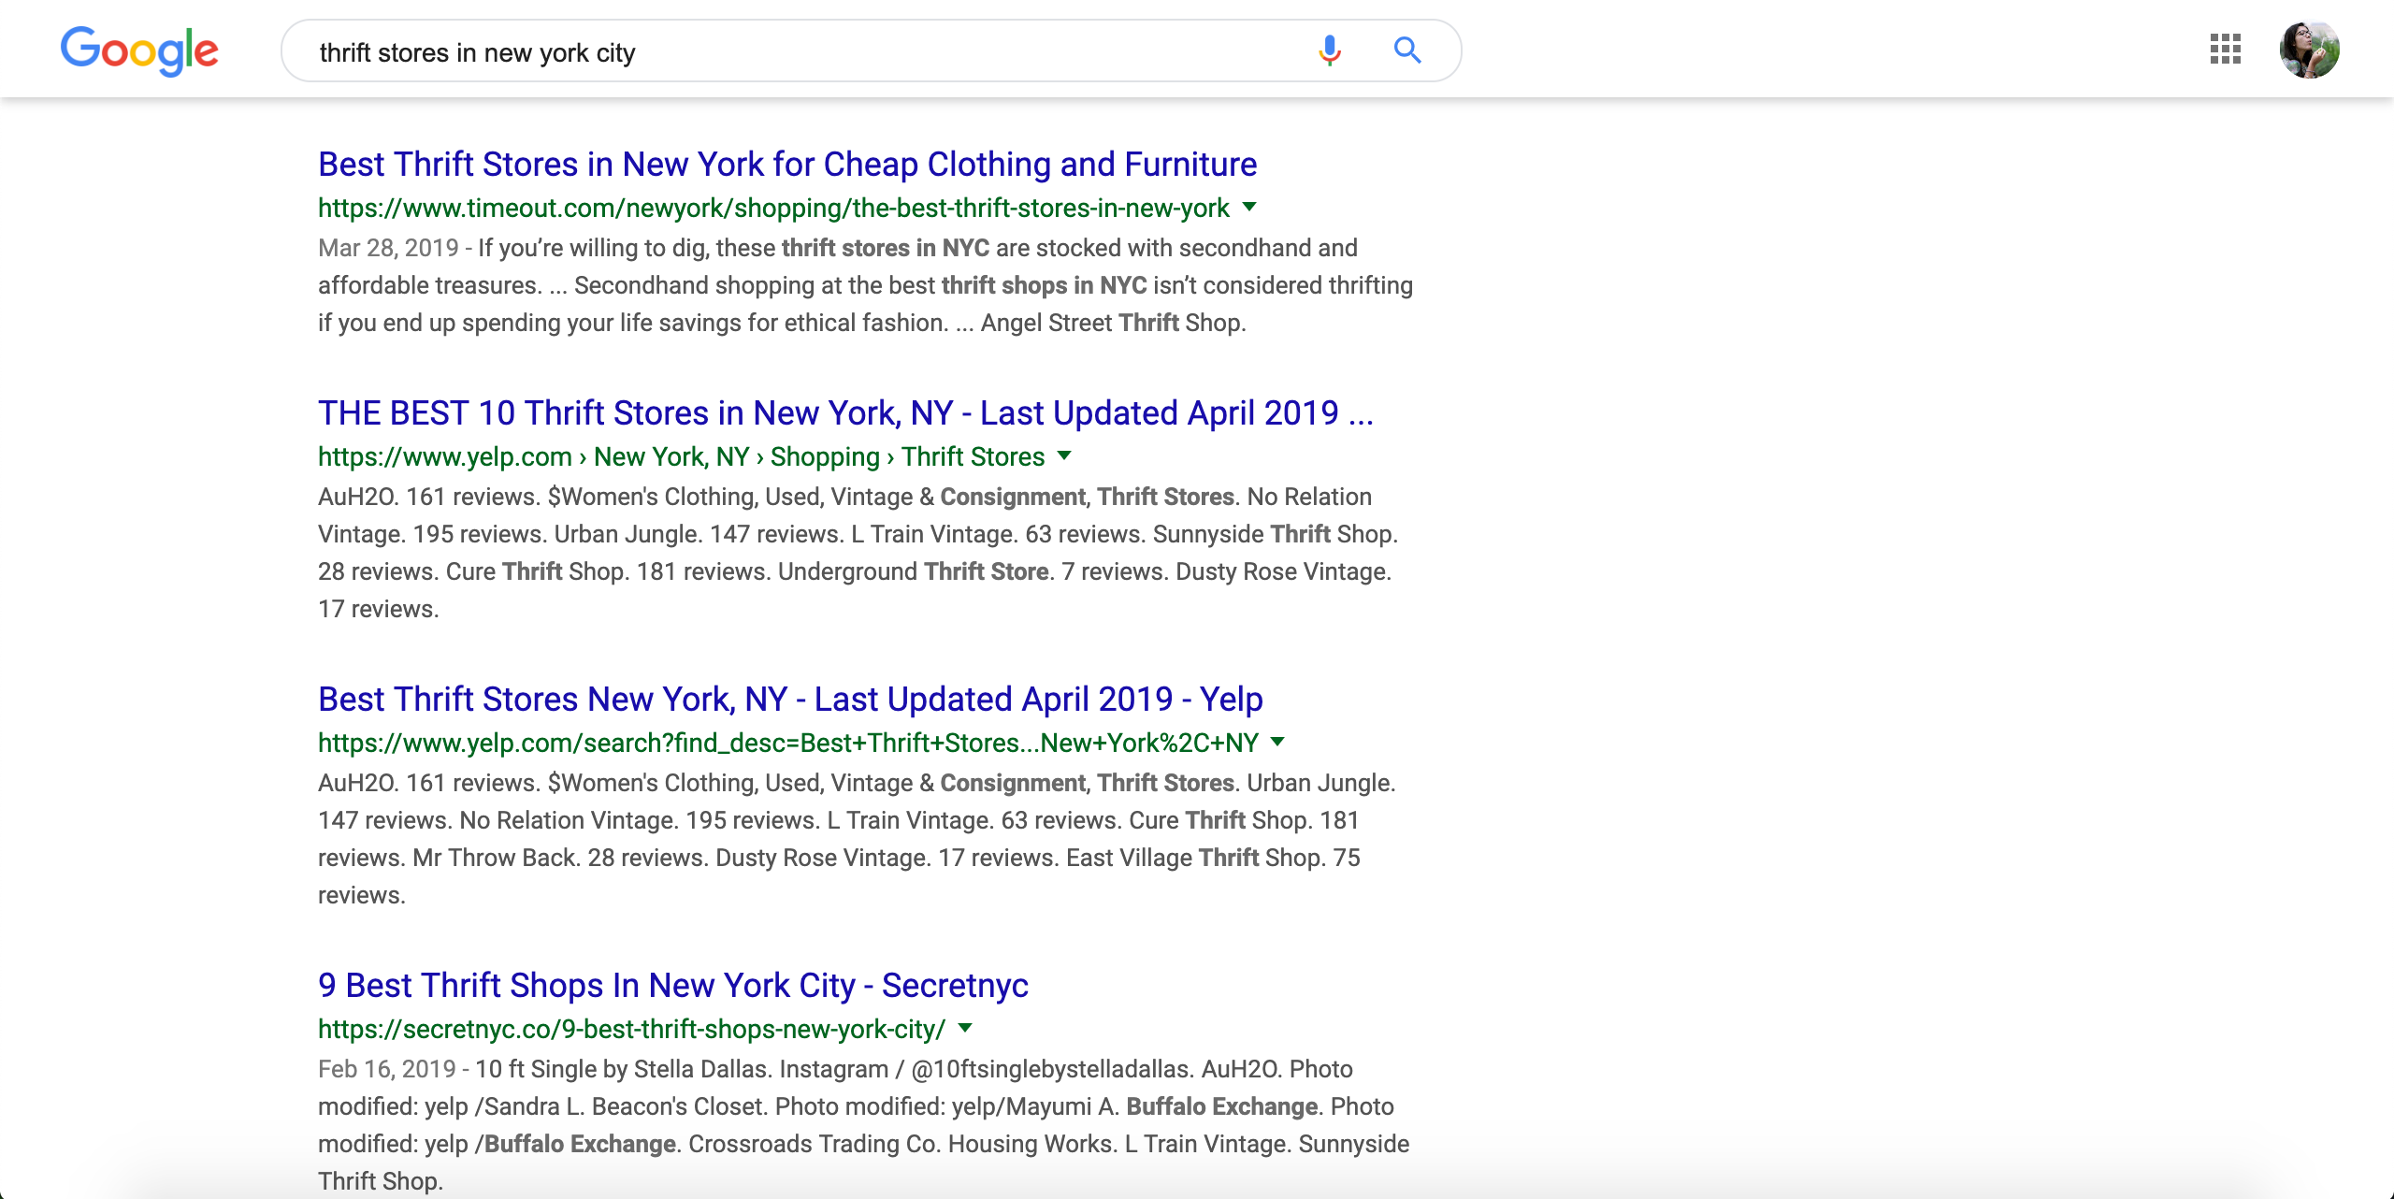Screen dimensions: 2394x1199
Task: Open the Best Thrift Stores for Cheap Clothing result
Action: point(787,165)
